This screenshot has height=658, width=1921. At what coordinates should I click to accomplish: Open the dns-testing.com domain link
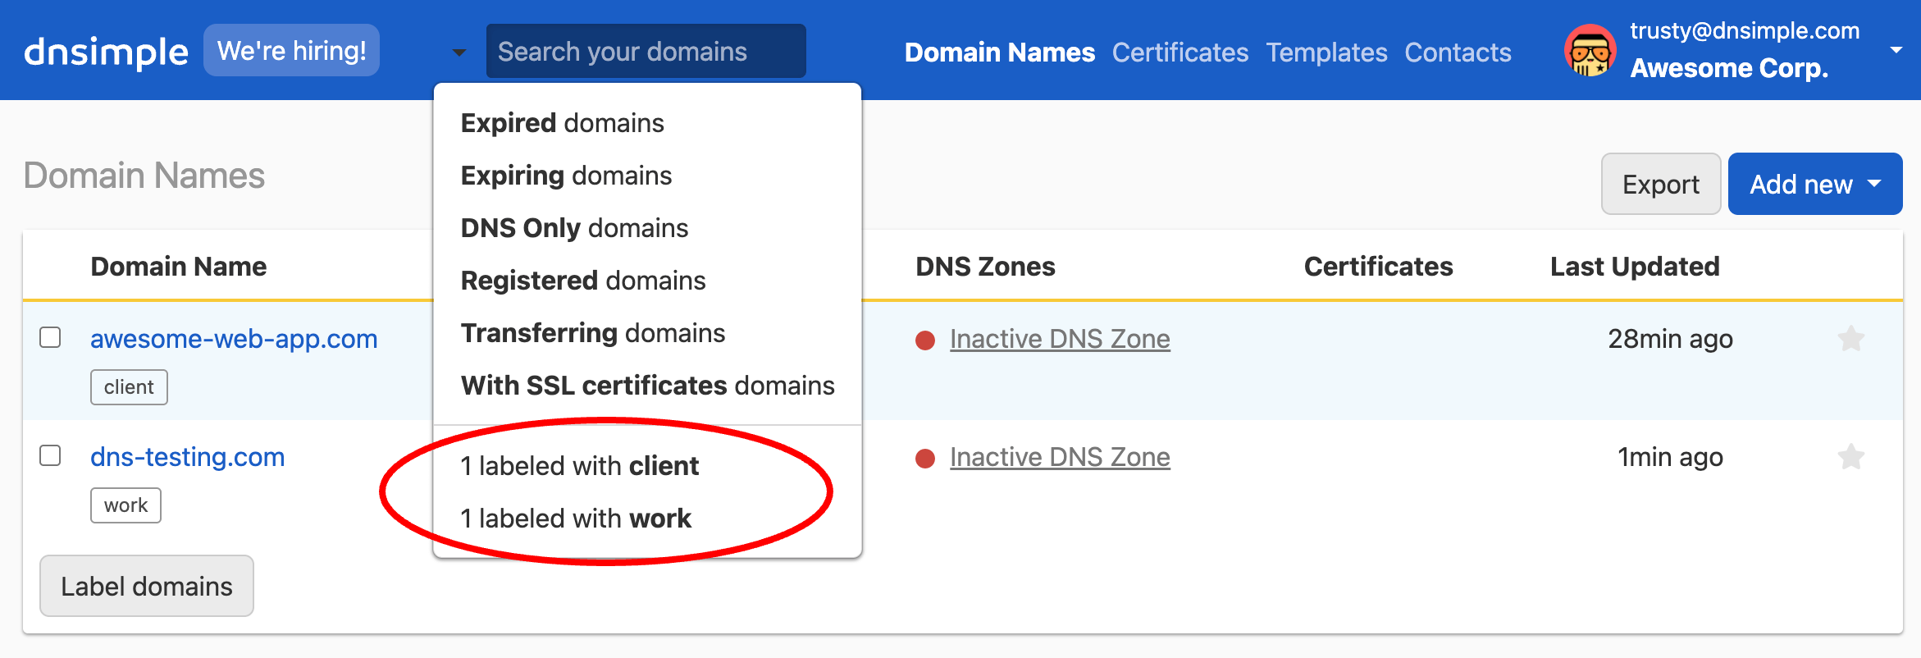187,456
